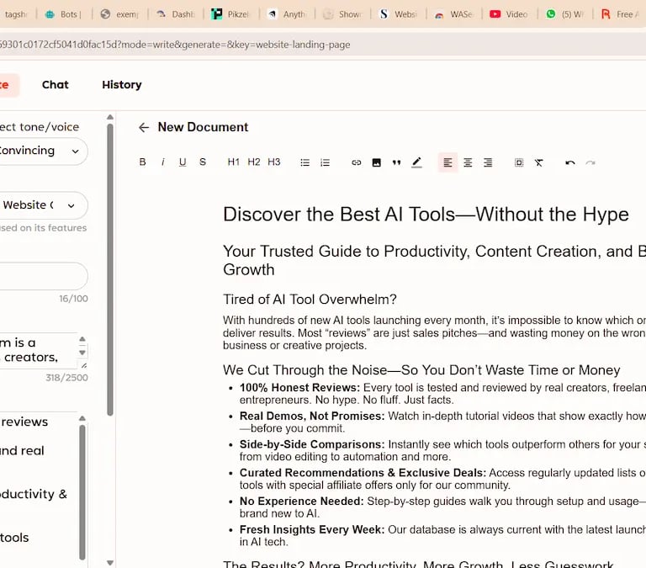Right align the text
The image size is (646, 568).
[x=488, y=162]
